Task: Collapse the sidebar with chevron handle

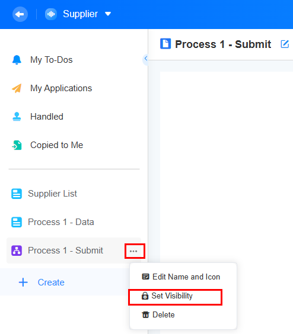Action: coord(145,59)
